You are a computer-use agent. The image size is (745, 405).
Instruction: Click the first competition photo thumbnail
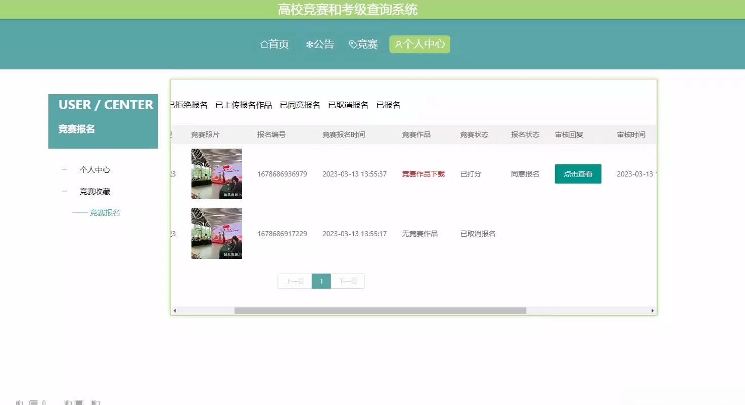[216, 173]
